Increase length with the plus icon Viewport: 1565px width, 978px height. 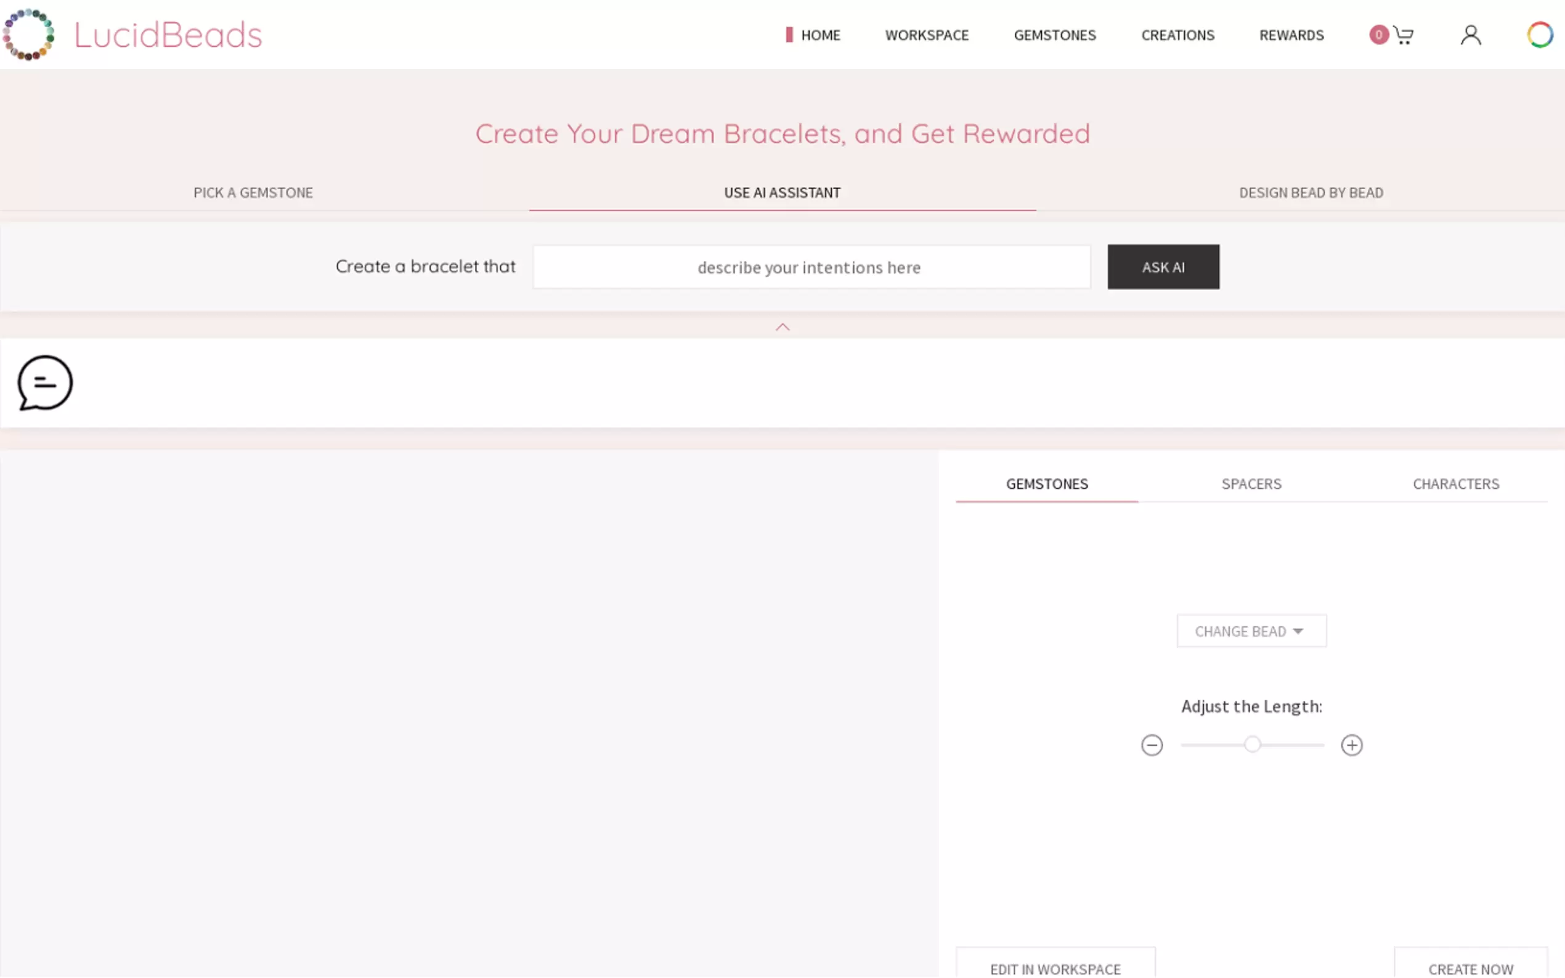(x=1351, y=745)
